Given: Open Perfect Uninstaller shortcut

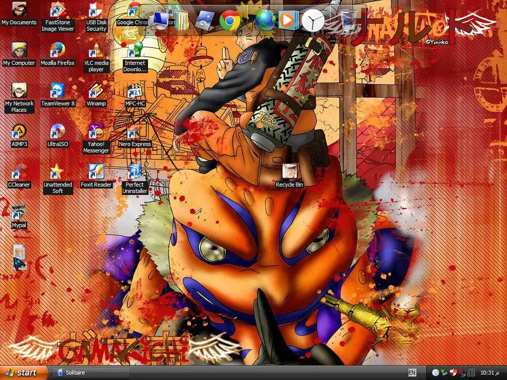Looking at the screenshot, I should [x=135, y=179].
